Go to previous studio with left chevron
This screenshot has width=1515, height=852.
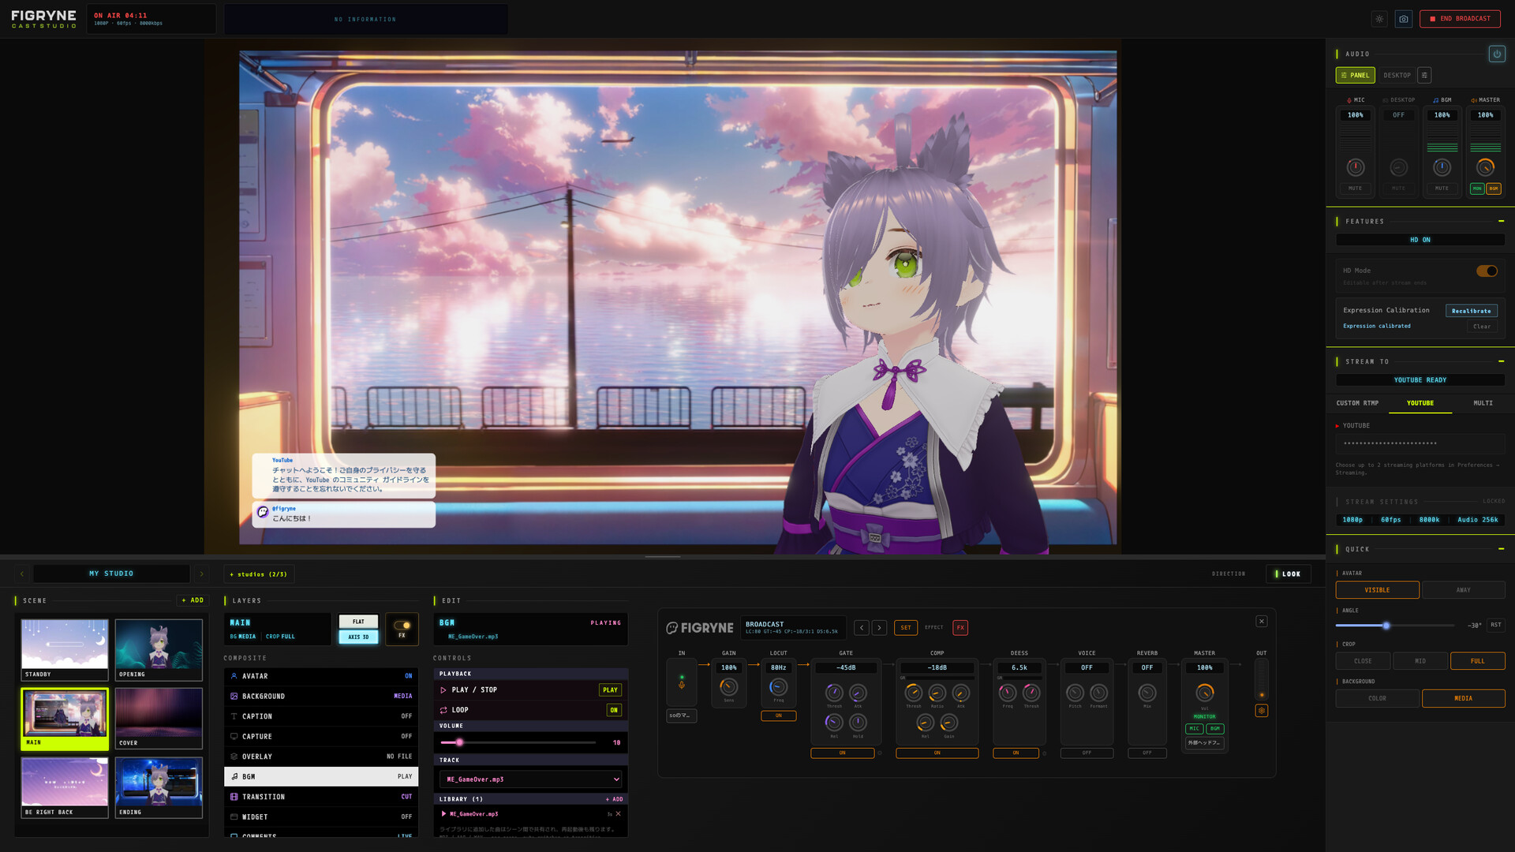[22, 574]
